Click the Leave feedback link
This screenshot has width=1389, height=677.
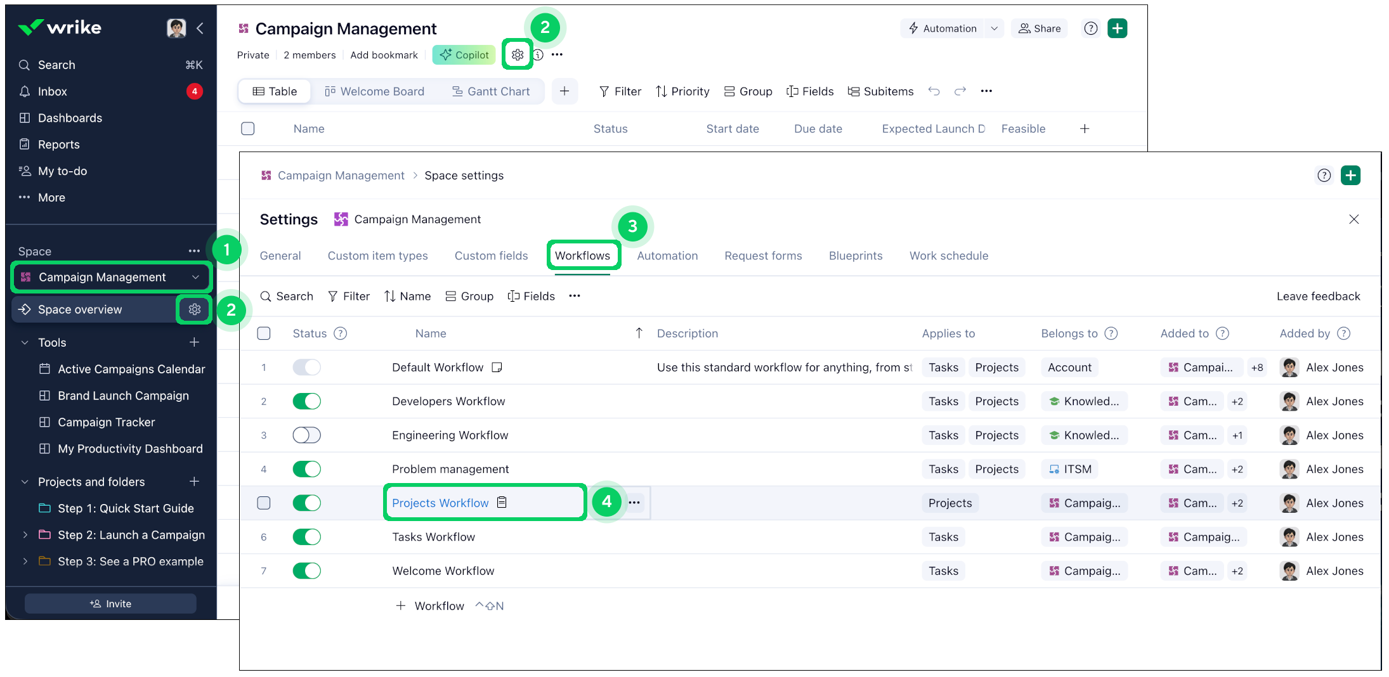[1318, 296]
